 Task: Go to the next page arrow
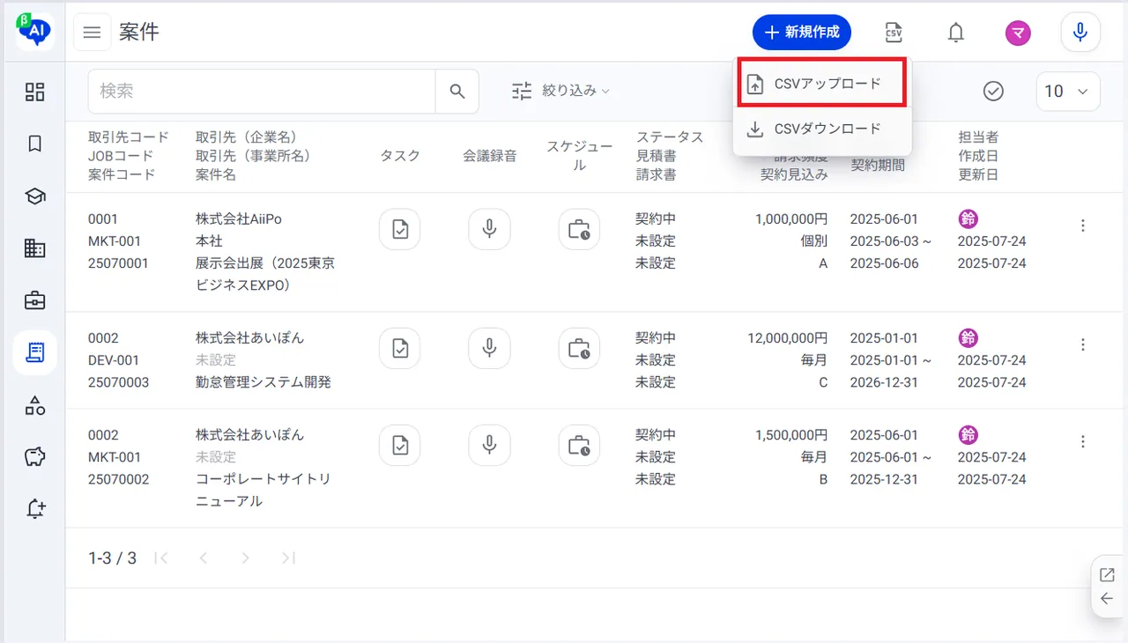246,558
